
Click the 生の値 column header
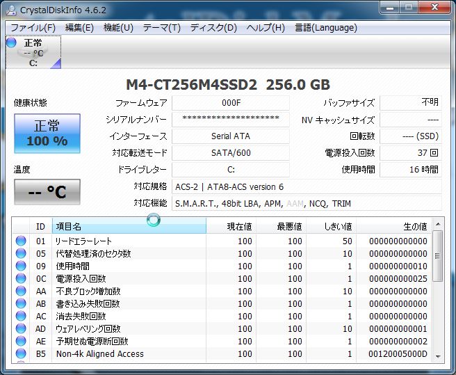point(393,226)
